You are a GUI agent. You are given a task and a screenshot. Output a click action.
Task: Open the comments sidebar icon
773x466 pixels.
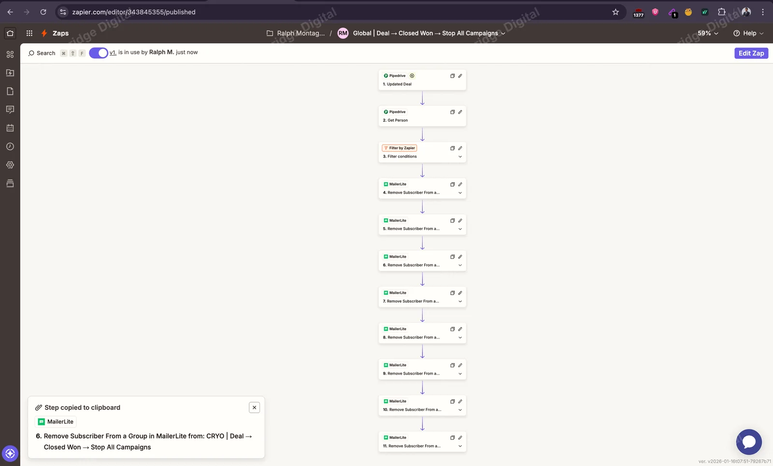coord(10,110)
